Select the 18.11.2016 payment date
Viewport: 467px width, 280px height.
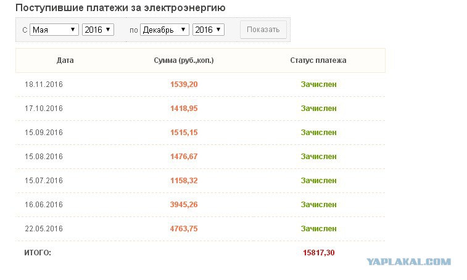44,84
